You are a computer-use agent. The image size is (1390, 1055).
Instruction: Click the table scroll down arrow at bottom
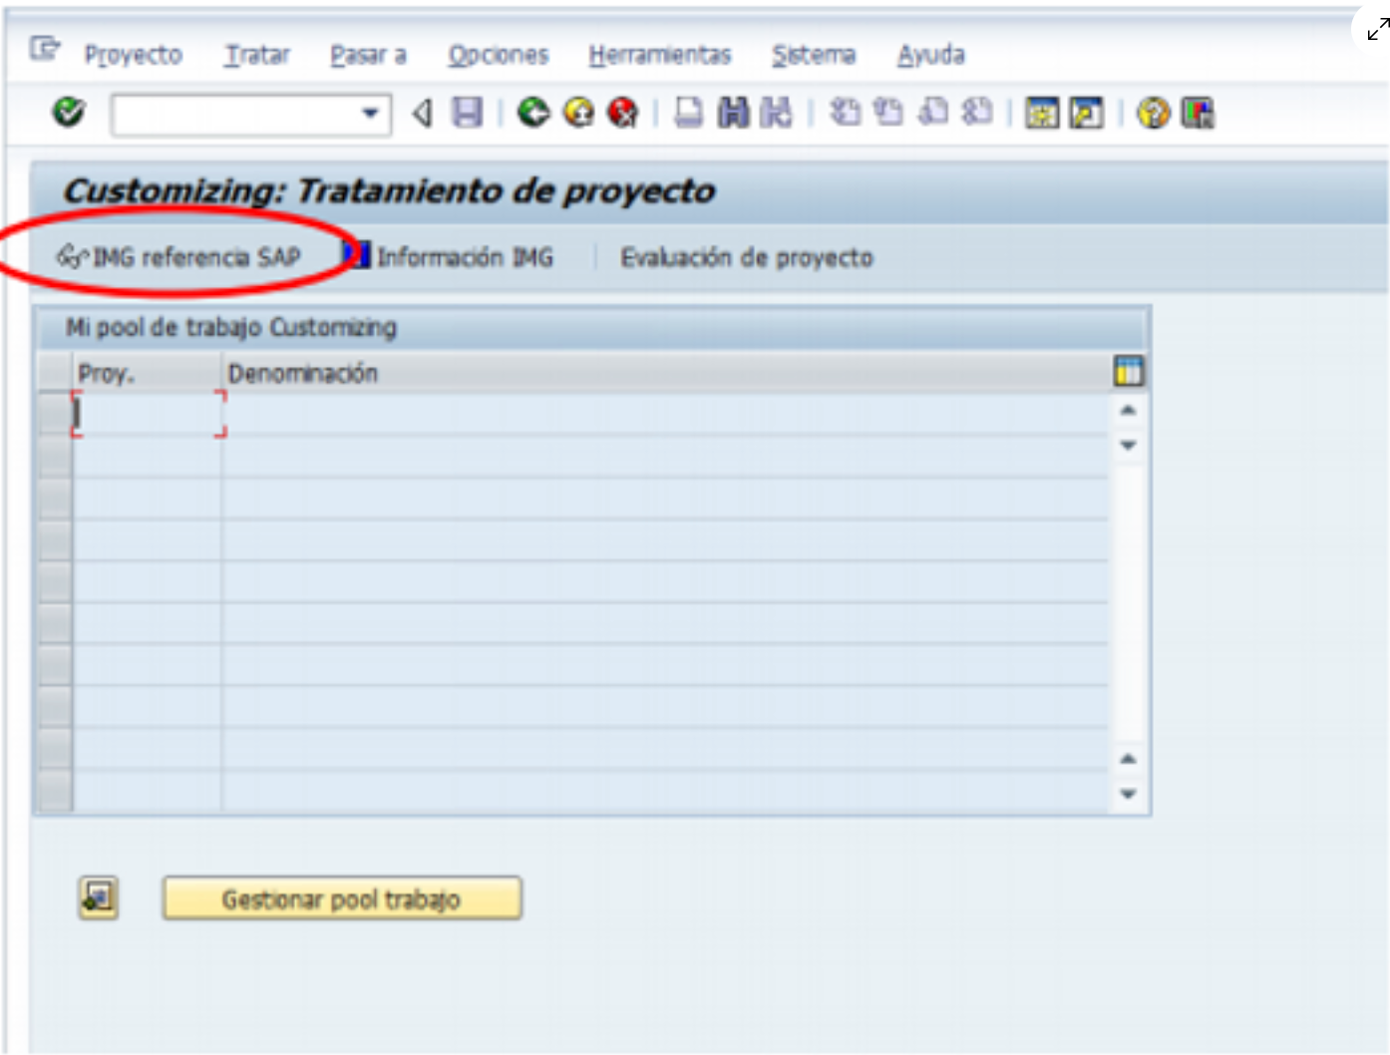tap(1128, 794)
